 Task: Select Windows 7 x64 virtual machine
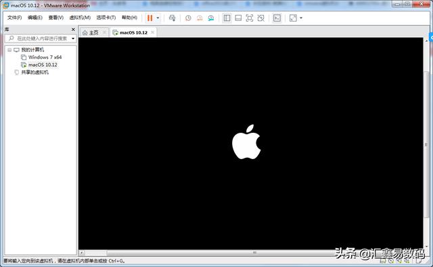45,57
